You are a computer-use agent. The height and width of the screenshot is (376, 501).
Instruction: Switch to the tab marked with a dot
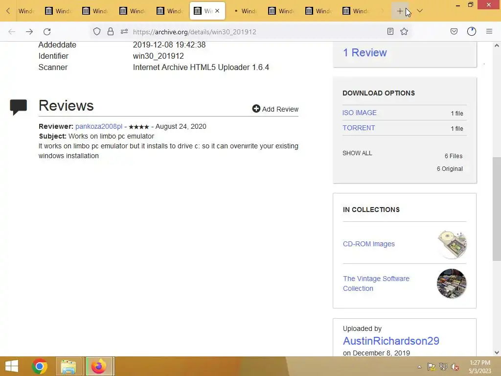245,11
